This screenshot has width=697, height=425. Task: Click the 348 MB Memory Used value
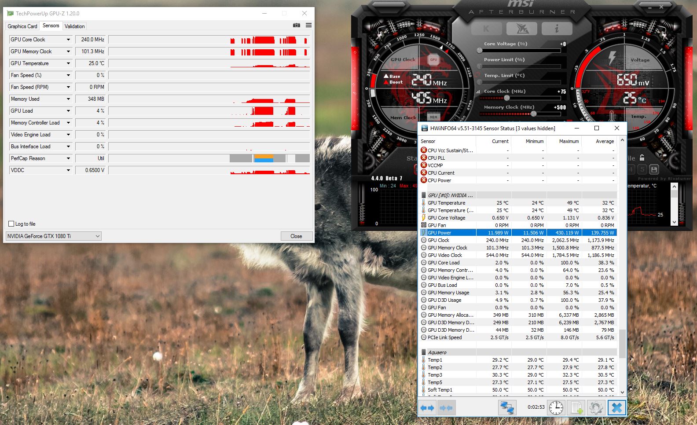tap(91, 99)
